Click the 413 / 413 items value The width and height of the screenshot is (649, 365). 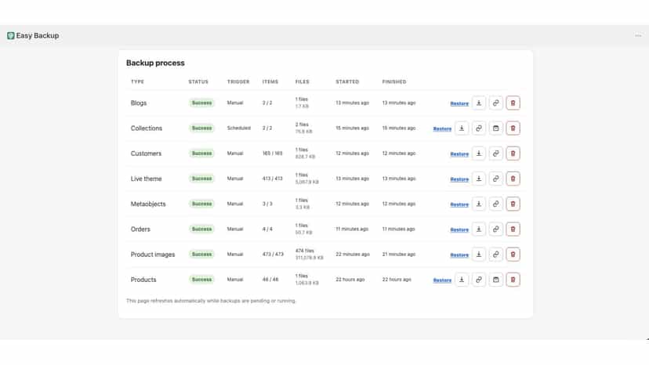pyautogui.click(x=272, y=179)
